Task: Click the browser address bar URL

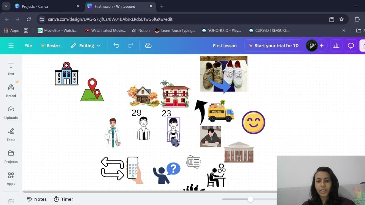Action: [110, 19]
